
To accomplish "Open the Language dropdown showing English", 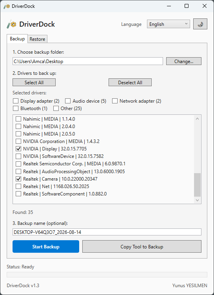I will tap(169, 24).
